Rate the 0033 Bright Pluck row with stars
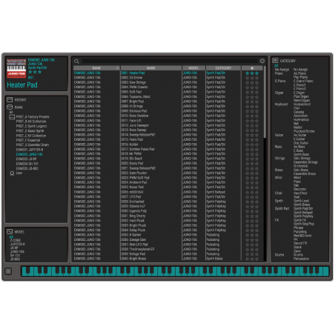 point(252,225)
